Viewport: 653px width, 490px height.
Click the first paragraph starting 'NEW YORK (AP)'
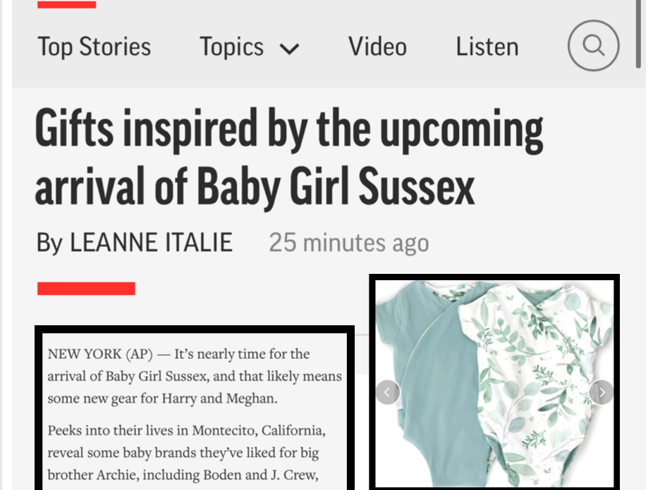[x=193, y=375]
